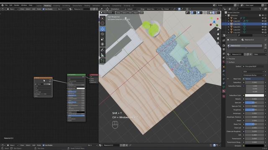Viewport: 268px width, 150px height.
Task: Open the Slot 1 dropdown in node editor header
Action: click(x=62, y=9)
